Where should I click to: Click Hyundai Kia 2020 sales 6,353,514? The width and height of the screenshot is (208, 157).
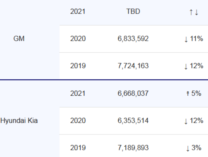click(133, 121)
